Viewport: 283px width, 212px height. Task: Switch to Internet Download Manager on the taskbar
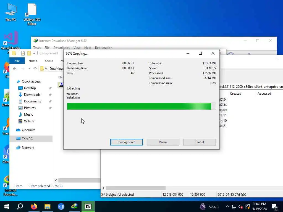75,206
